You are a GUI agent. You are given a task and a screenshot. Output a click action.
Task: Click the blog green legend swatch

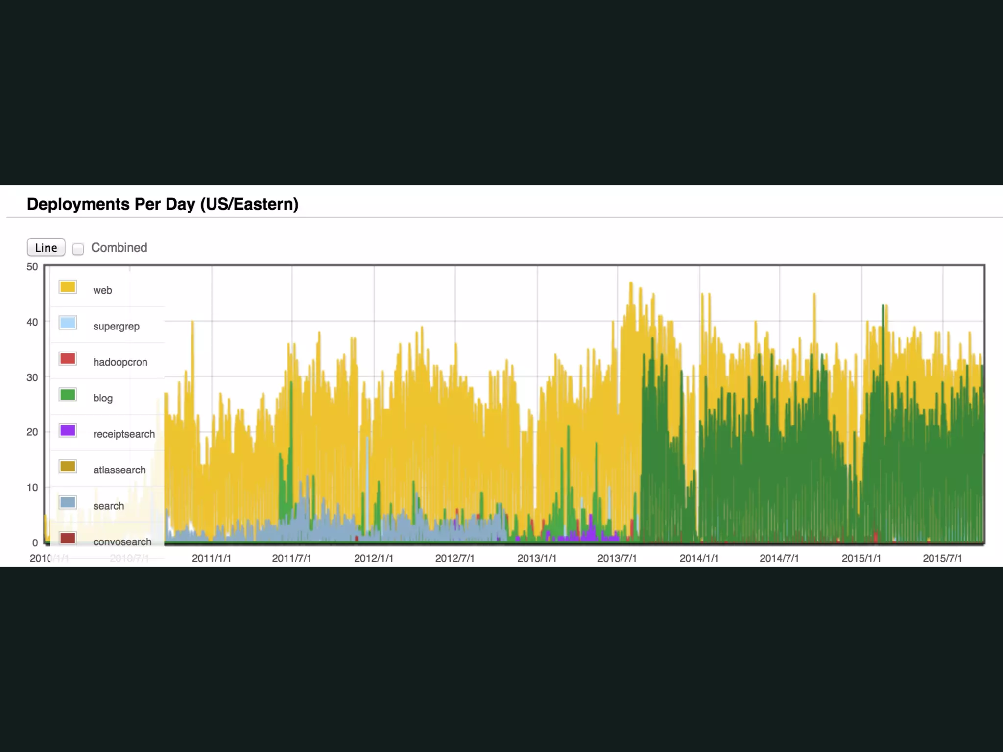tap(68, 395)
